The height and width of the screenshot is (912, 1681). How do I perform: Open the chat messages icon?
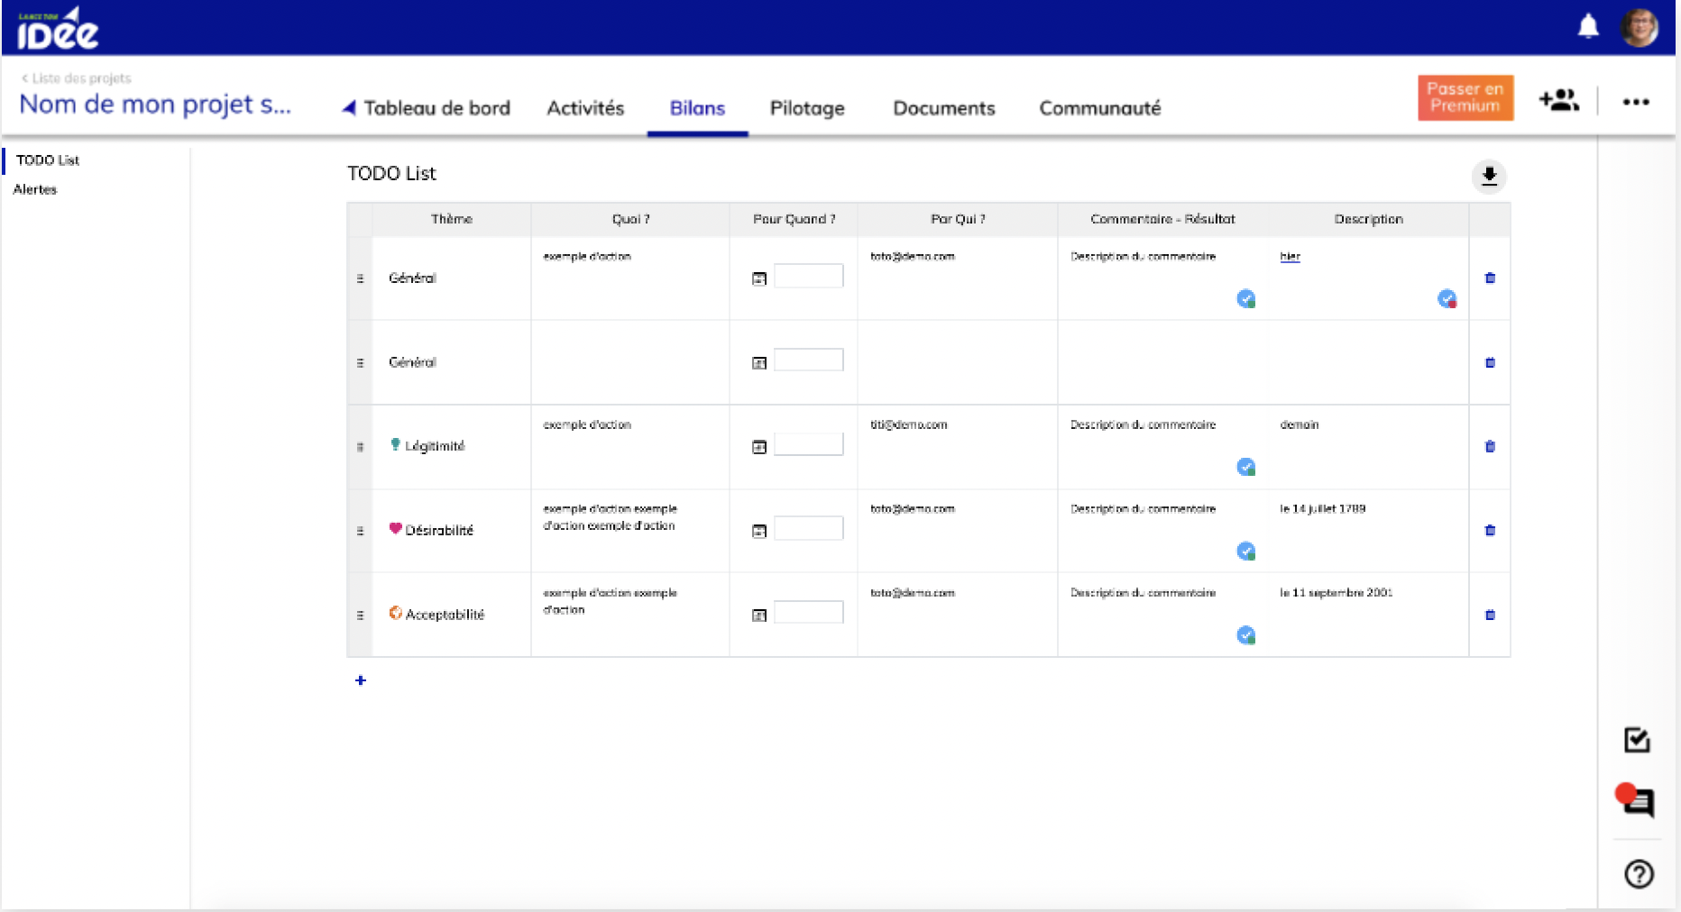coord(1637,800)
